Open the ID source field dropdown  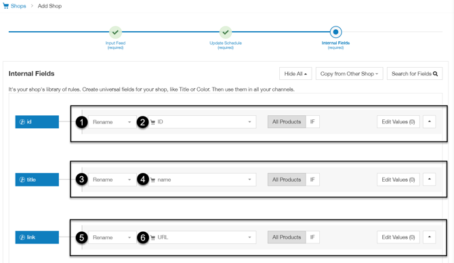pyautogui.click(x=202, y=122)
